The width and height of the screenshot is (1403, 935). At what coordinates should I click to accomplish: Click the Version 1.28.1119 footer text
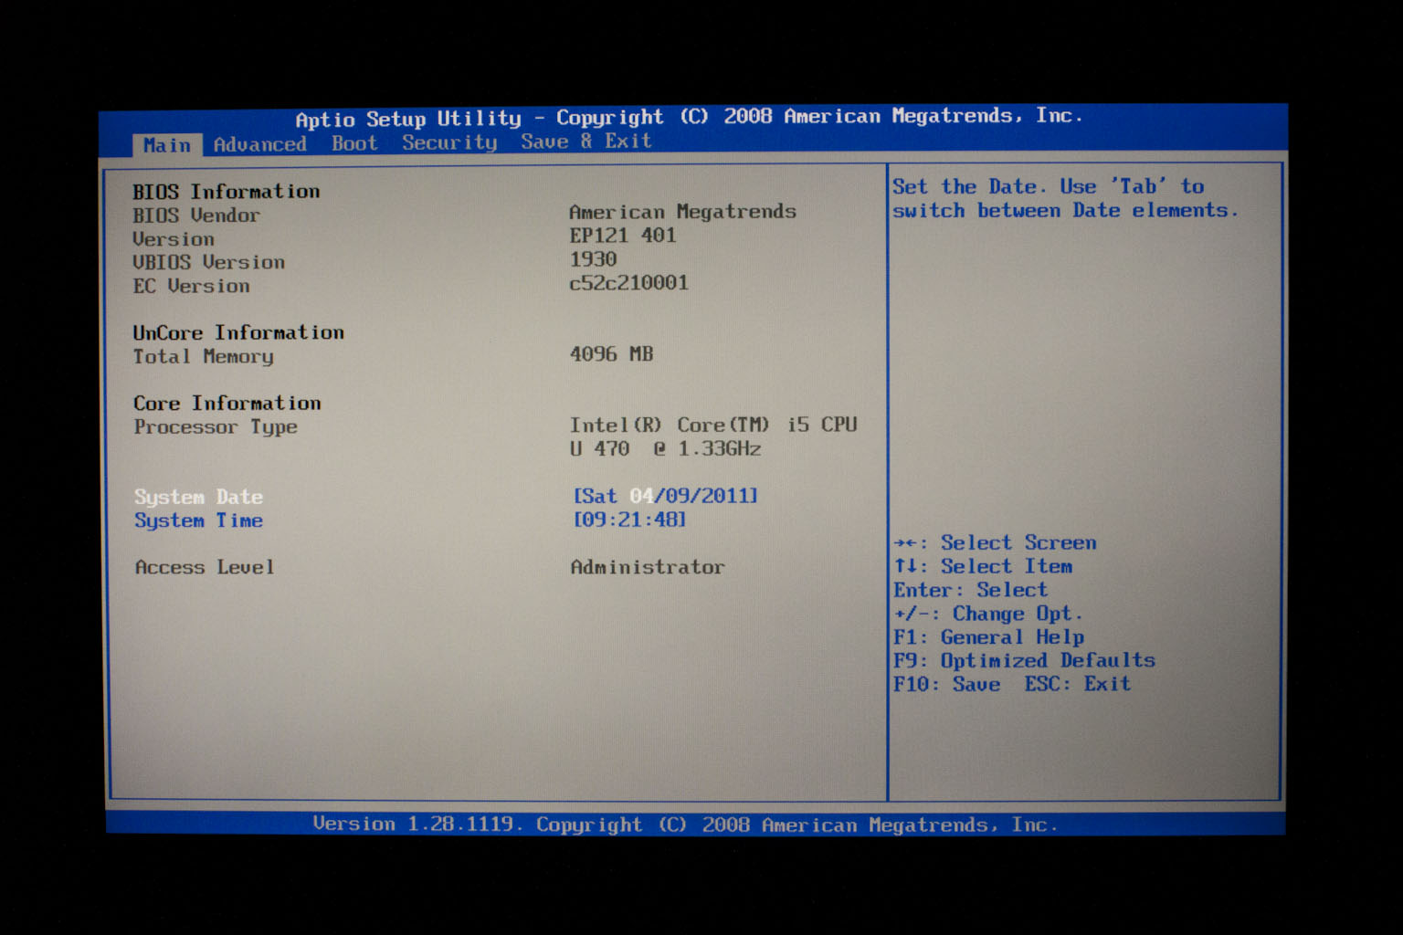[x=685, y=825]
